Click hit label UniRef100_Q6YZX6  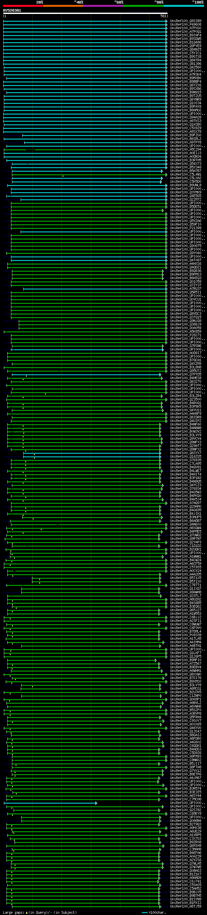(x=186, y=85)
